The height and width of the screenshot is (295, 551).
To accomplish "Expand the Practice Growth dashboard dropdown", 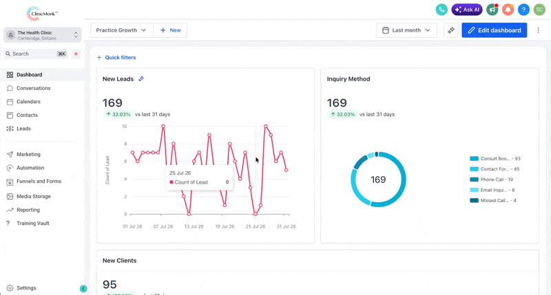I will coord(122,30).
